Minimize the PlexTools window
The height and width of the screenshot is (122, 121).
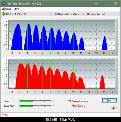point(96,4)
